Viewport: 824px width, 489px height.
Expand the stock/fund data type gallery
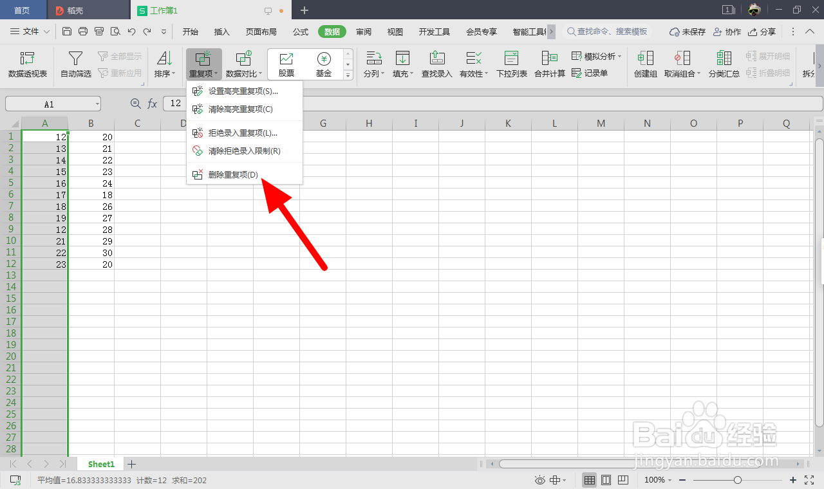click(348, 75)
